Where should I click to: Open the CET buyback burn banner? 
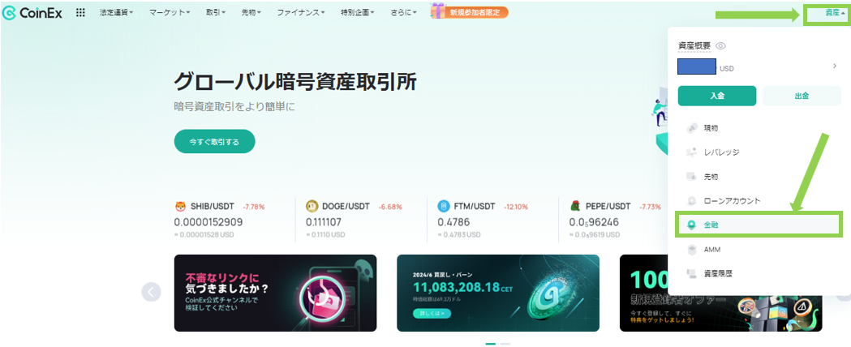click(x=497, y=293)
